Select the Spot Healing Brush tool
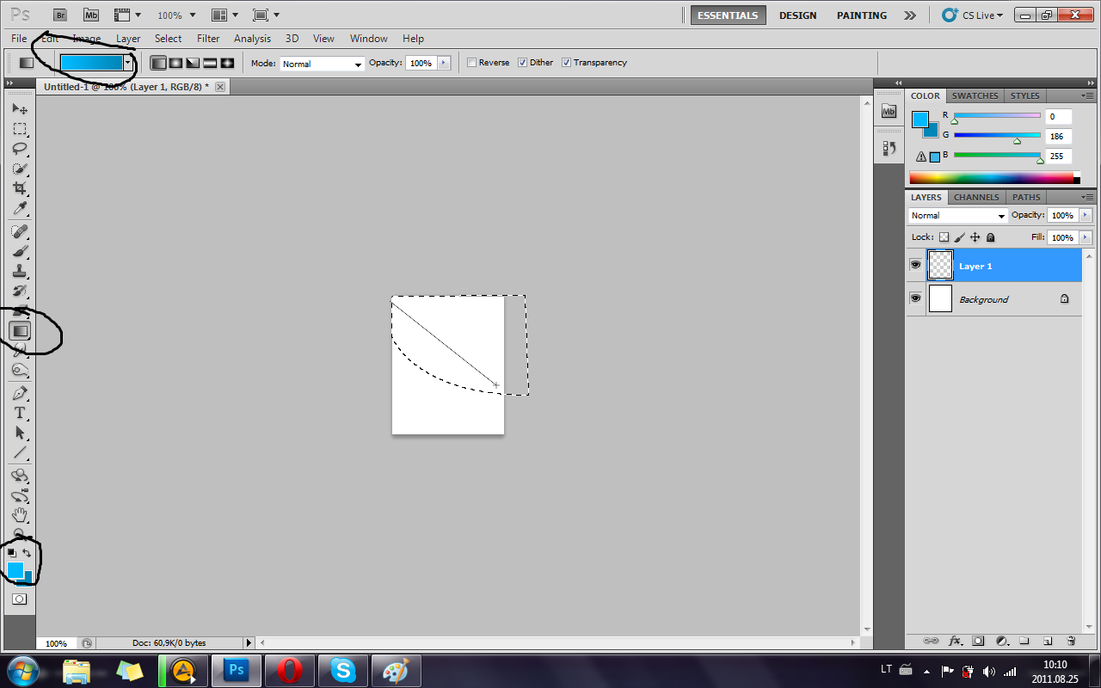The width and height of the screenshot is (1101, 688). point(20,231)
